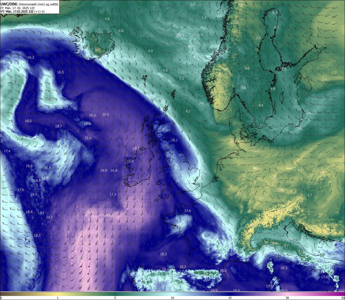Screen dimensions: 345x300
Task: Click the 23.1 value near Ireland
Action: tap(136, 148)
